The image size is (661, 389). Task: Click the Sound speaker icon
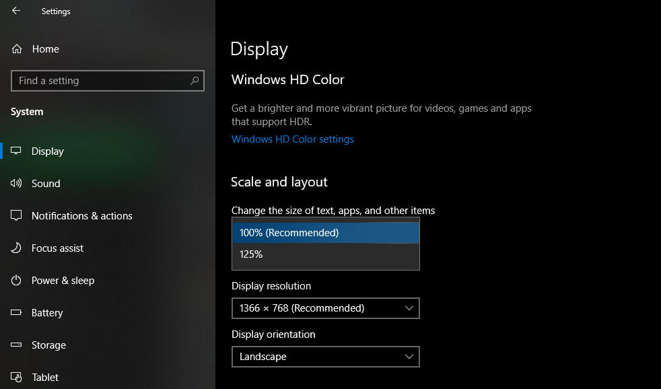click(16, 183)
